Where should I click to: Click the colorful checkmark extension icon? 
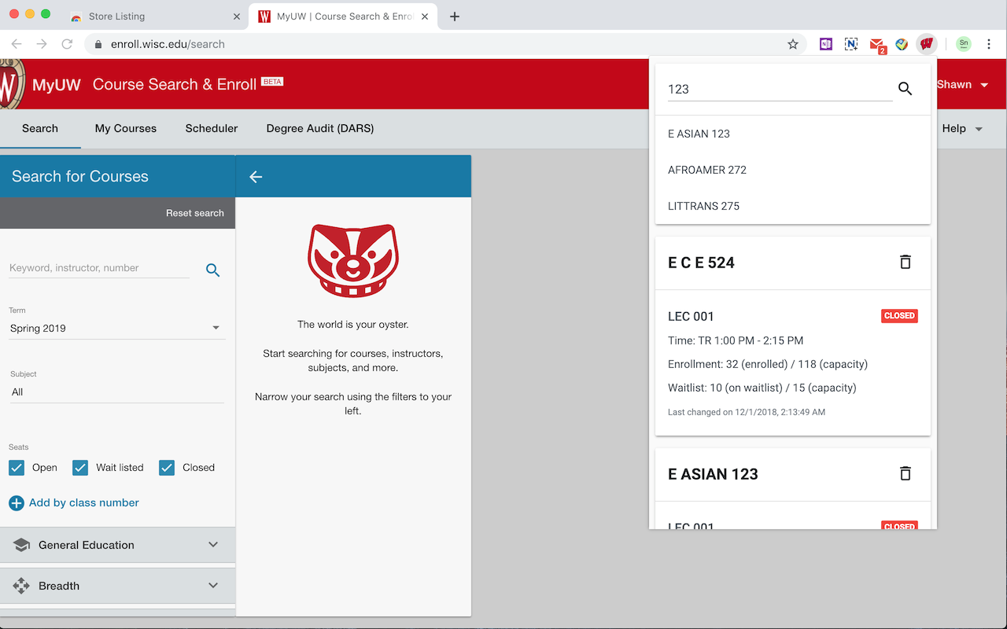pos(902,44)
